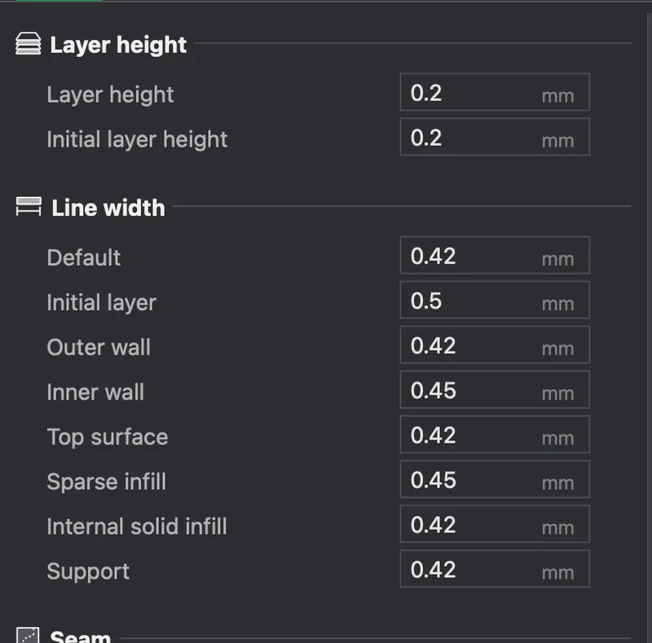Image resolution: width=652 pixels, height=643 pixels.
Task: Edit the Layer height value field
Action: [x=495, y=92]
